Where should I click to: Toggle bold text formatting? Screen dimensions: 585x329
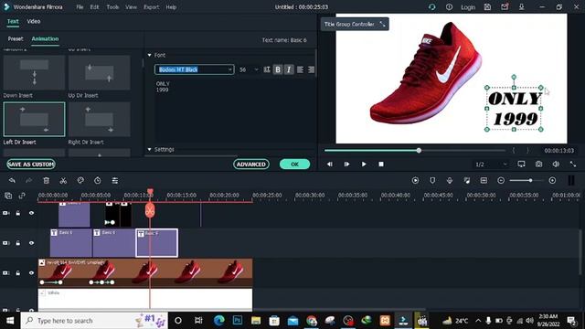click(x=278, y=69)
